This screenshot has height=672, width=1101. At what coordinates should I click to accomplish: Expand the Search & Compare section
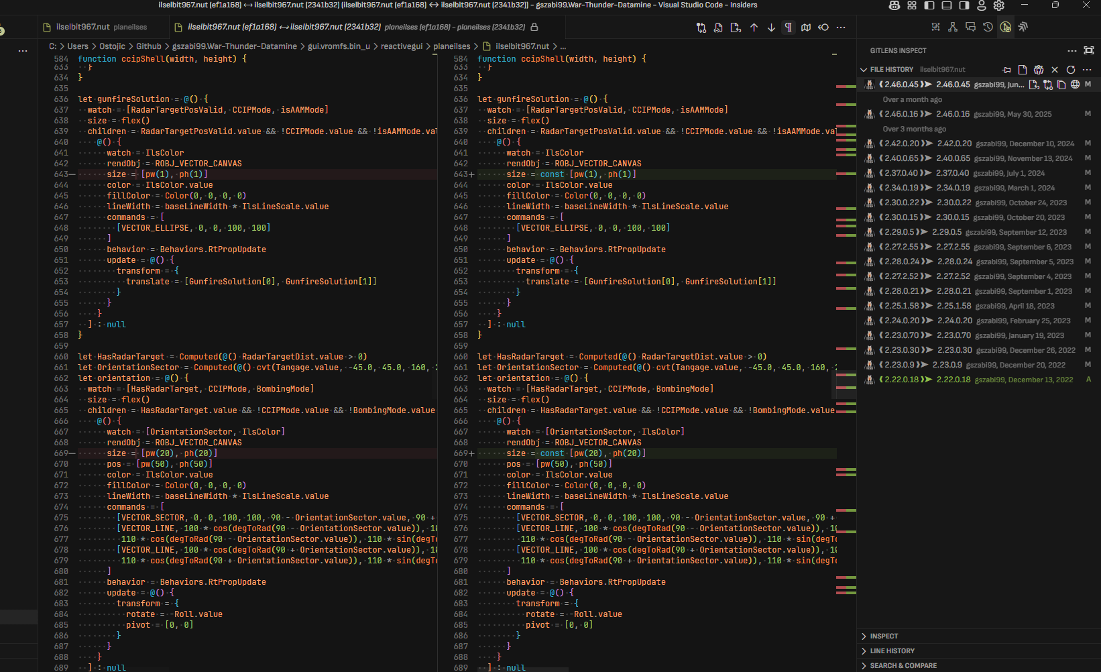[979, 666]
